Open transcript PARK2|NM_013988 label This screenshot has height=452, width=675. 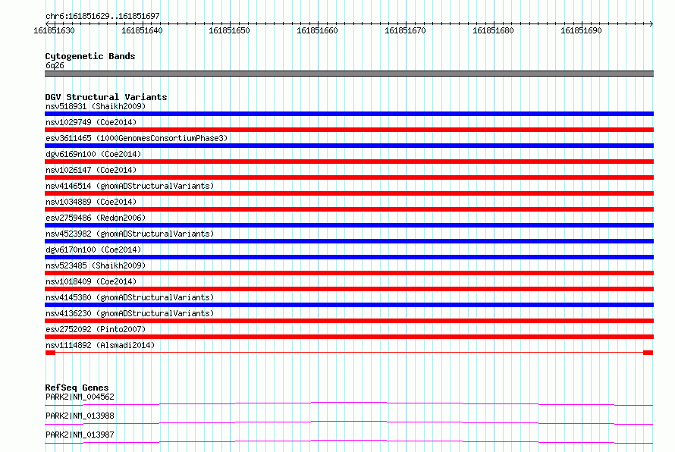coord(80,416)
